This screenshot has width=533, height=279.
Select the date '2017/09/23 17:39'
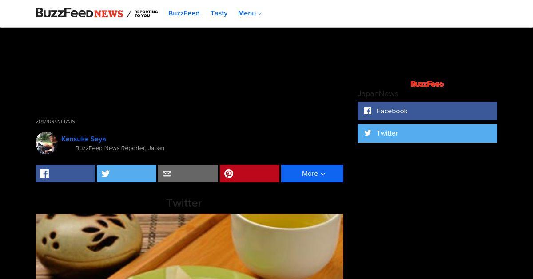(56, 121)
